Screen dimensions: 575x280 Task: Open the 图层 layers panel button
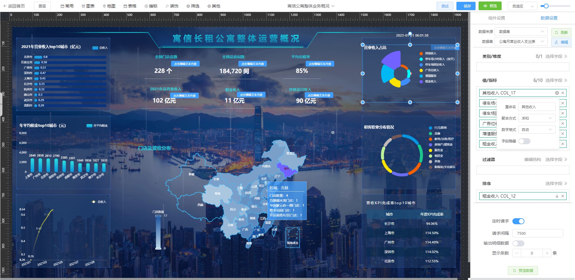click(x=42, y=6)
